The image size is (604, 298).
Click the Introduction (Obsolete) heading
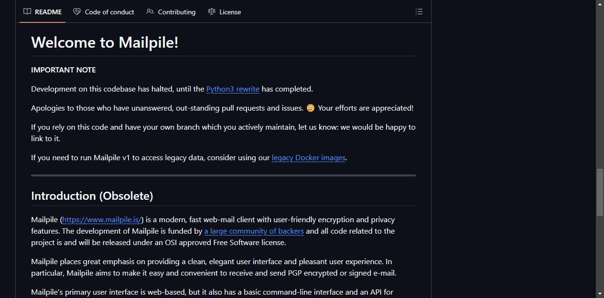[x=92, y=196]
